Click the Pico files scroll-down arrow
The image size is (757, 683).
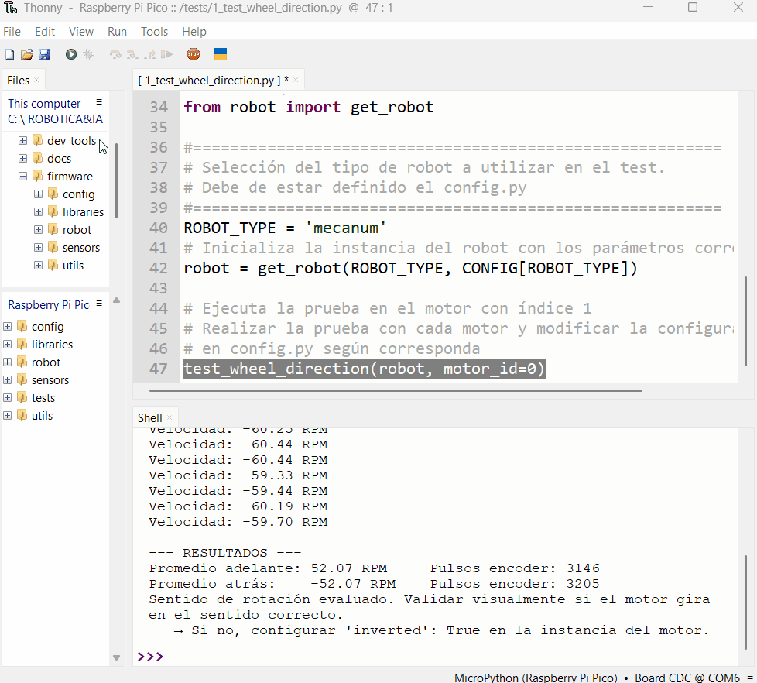point(116,657)
